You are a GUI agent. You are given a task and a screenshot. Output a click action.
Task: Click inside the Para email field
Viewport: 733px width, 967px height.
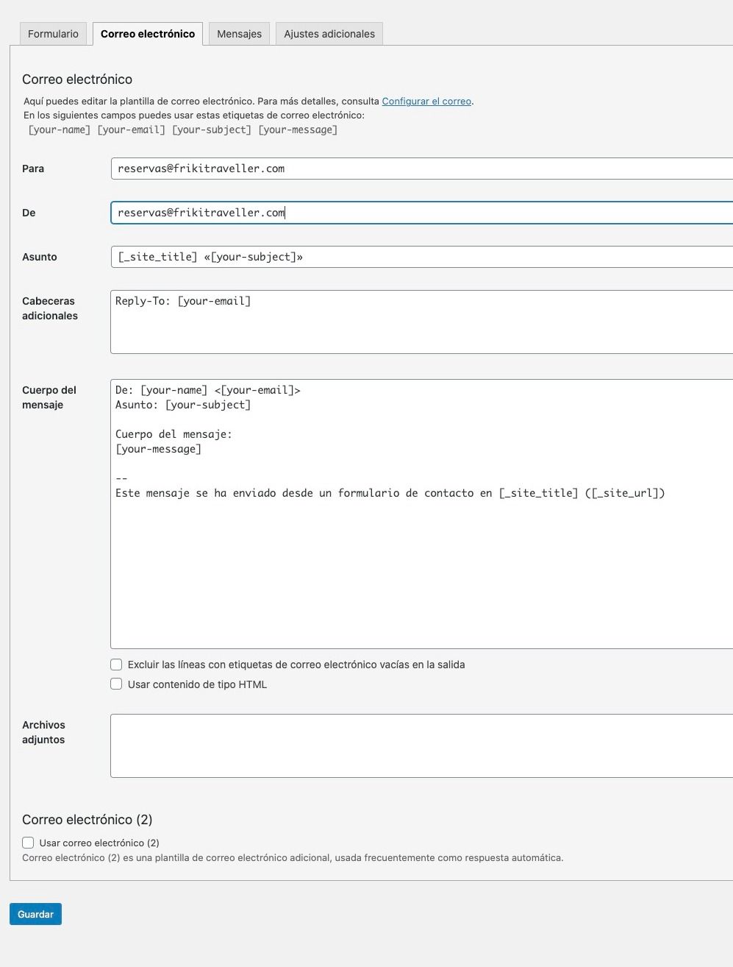[421, 169]
